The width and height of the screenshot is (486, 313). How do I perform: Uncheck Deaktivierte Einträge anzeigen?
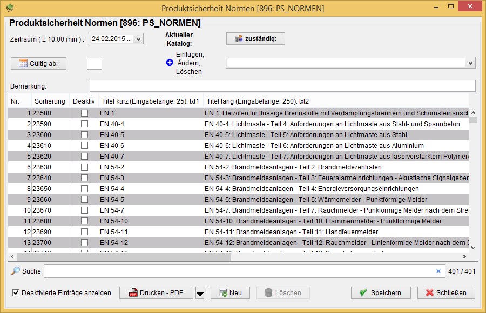tap(16, 293)
